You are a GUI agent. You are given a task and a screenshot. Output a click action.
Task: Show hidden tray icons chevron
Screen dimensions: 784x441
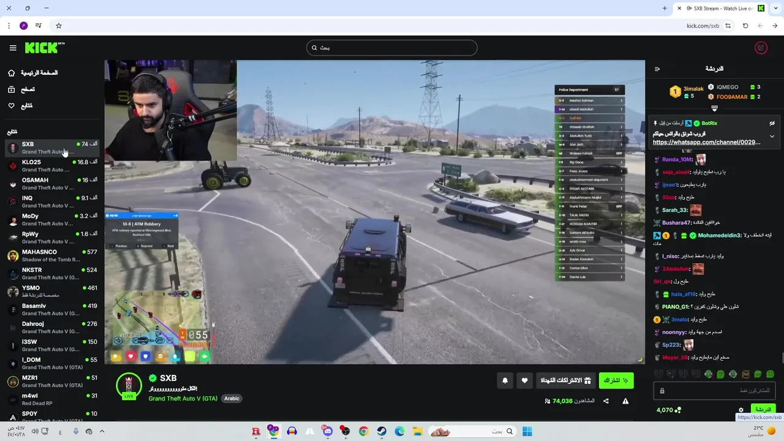tap(102, 431)
